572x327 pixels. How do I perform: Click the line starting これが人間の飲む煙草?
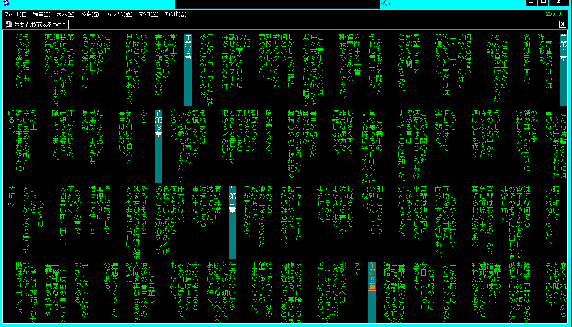coord(413,145)
